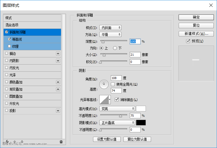This screenshot has height=148, width=217.
Task: Open the 高光模式 dropdown showing 变亮
Action: pyautogui.click(x=117, y=109)
